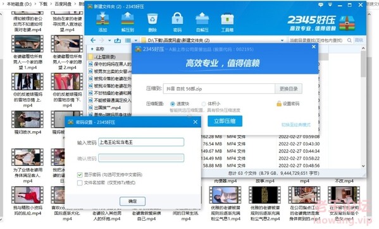This screenshot has height=229, width=379.
Task: Click the file list vertical scrollbar thumb
Action: pos(363,64)
